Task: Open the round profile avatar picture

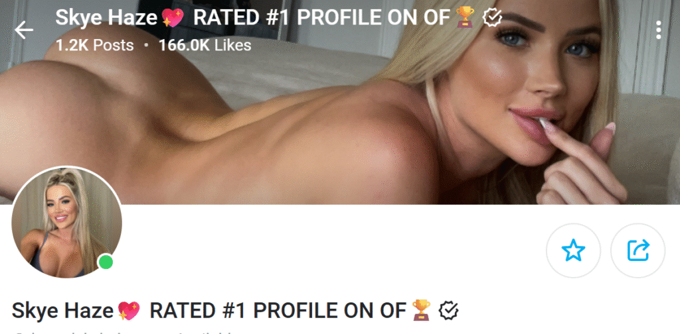Action: pyautogui.click(x=66, y=223)
